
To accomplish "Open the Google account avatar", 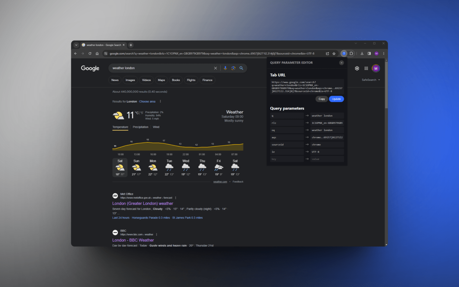I will [376, 68].
